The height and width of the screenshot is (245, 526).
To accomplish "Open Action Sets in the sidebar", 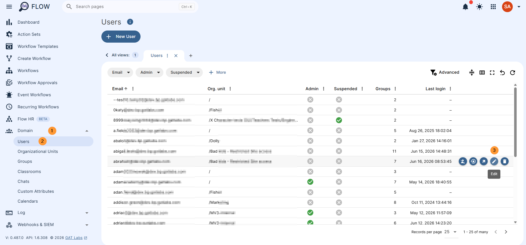I will (29, 34).
